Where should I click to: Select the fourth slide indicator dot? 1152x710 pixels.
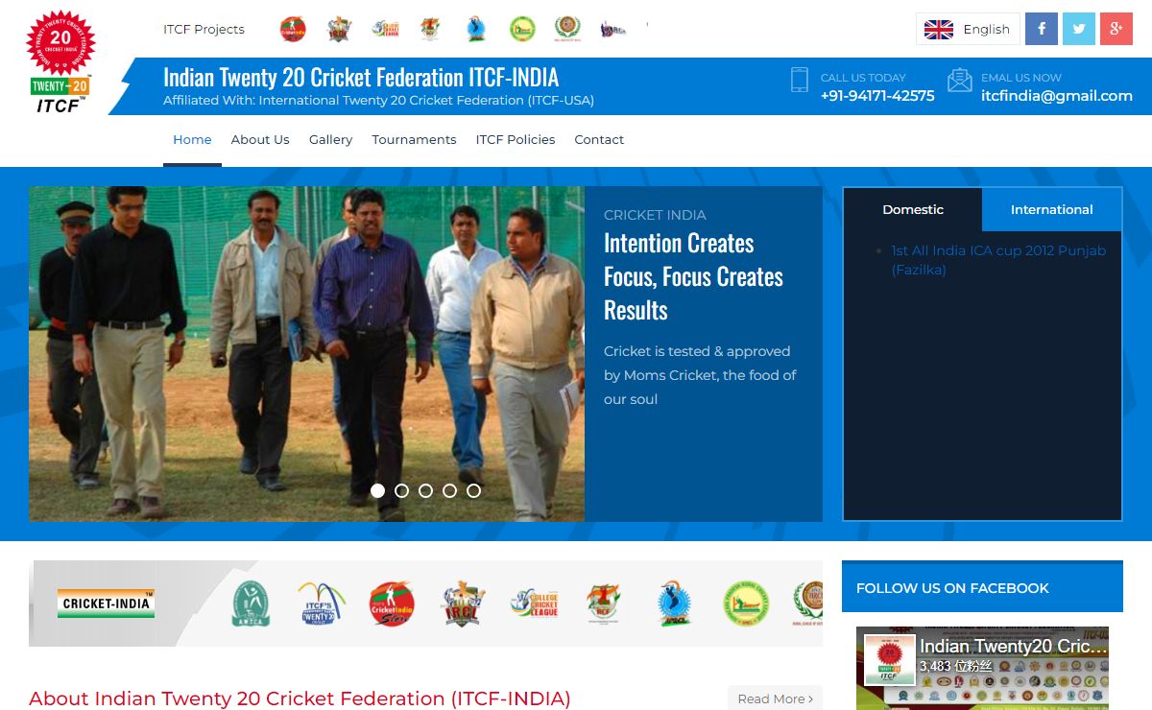(x=449, y=490)
